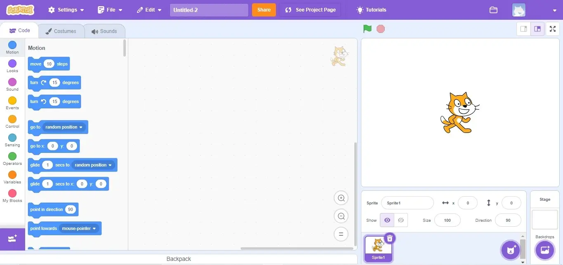563x265 pixels.
Task: Click the 'move 10 steps' block
Action: pyautogui.click(x=49, y=64)
